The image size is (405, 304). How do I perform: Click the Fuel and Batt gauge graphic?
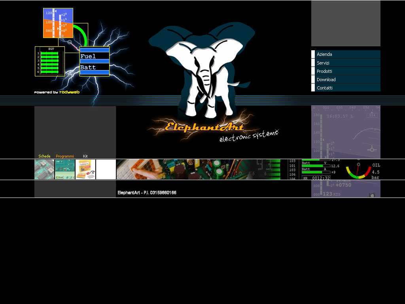pos(95,61)
